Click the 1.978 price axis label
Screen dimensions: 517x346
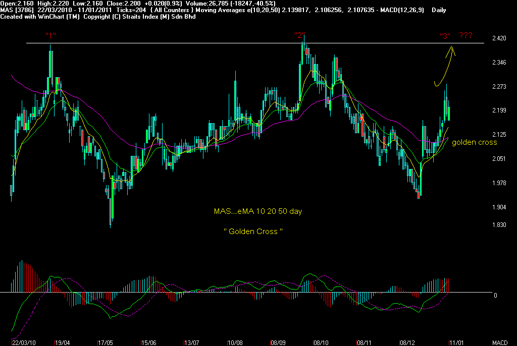coord(499,183)
